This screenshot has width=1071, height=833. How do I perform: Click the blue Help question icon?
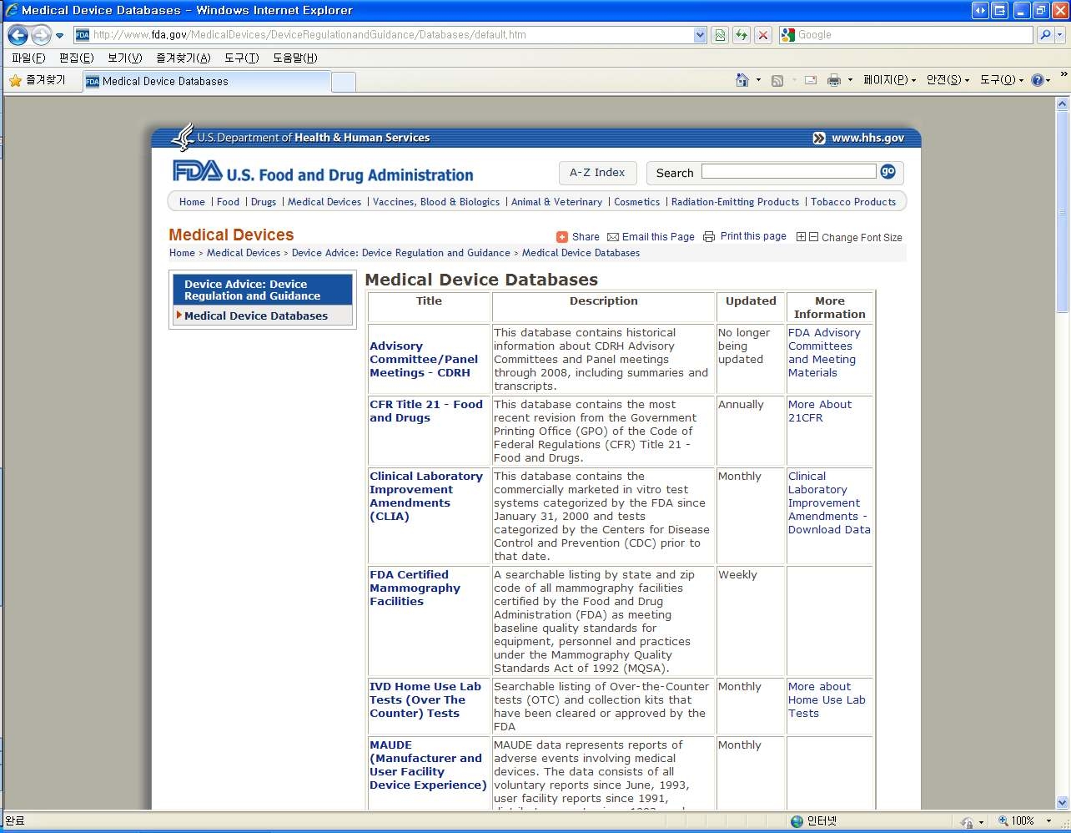[x=1038, y=80]
